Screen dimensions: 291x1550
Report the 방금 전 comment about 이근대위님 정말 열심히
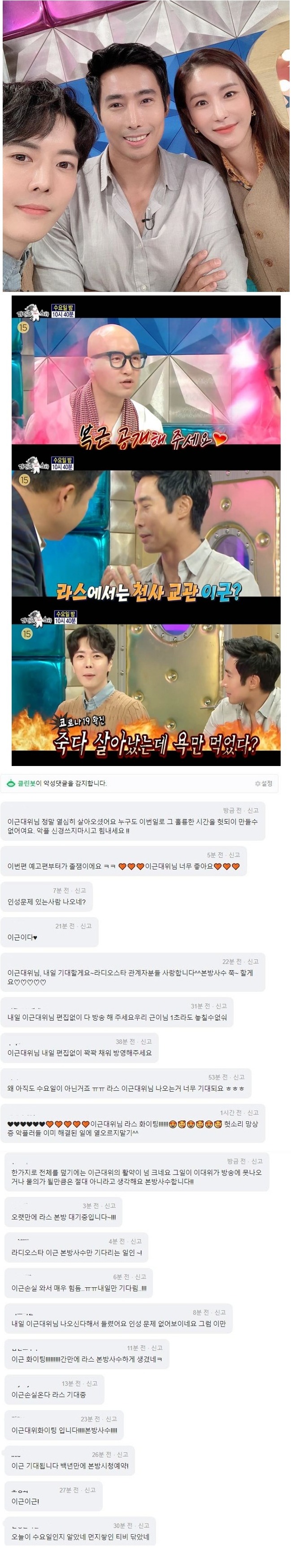click(x=252, y=811)
